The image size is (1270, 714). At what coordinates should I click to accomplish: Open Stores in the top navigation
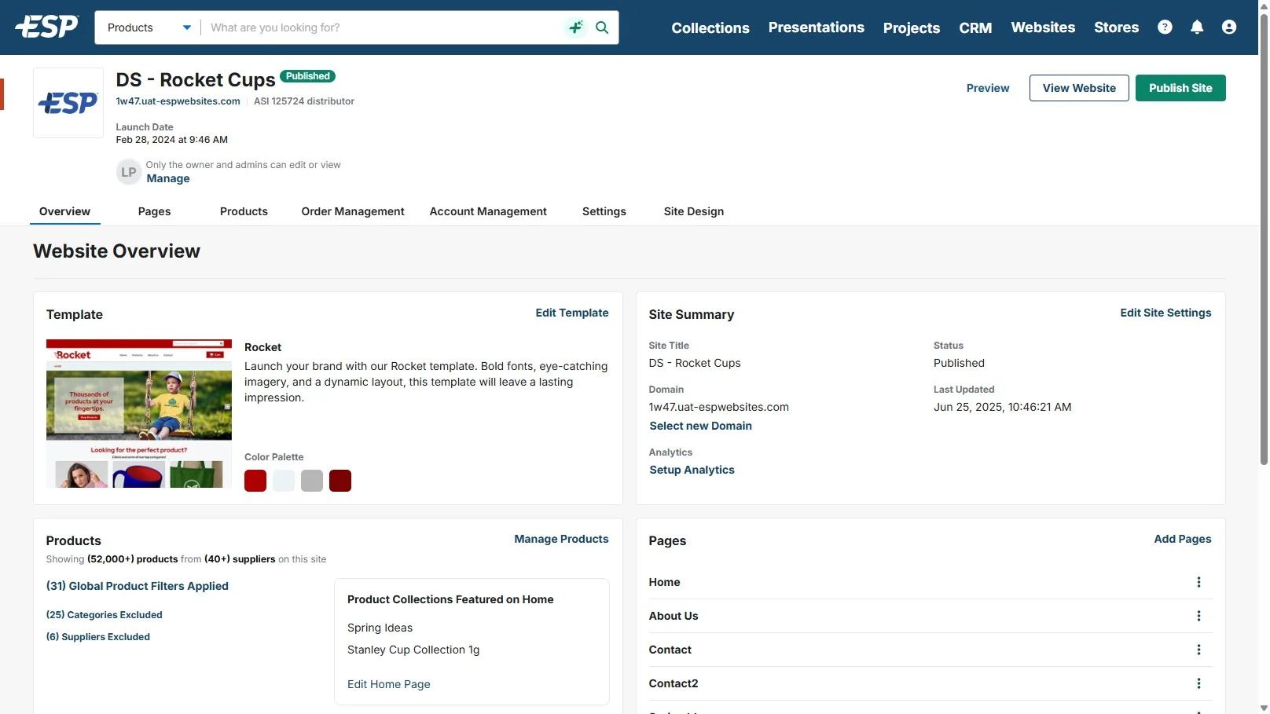click(1116, 27)
